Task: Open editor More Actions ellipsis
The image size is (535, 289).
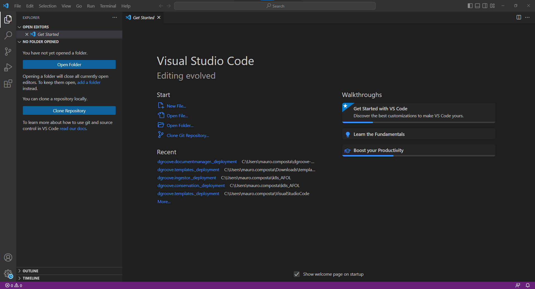Action: point(527,17)
